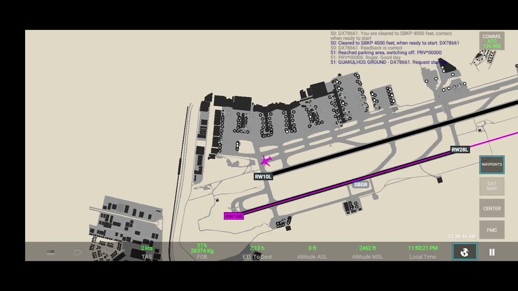Pause the simulation with pause icon

(x=492, y=252)
